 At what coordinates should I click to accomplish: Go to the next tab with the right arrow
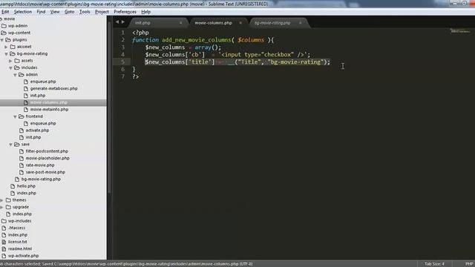[123, 22]
